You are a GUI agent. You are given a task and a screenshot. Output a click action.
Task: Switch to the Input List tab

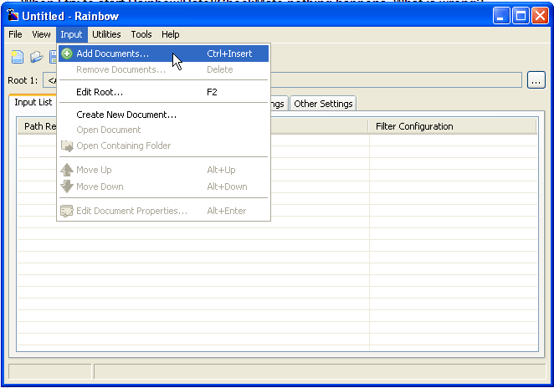(x=33, y=103)
